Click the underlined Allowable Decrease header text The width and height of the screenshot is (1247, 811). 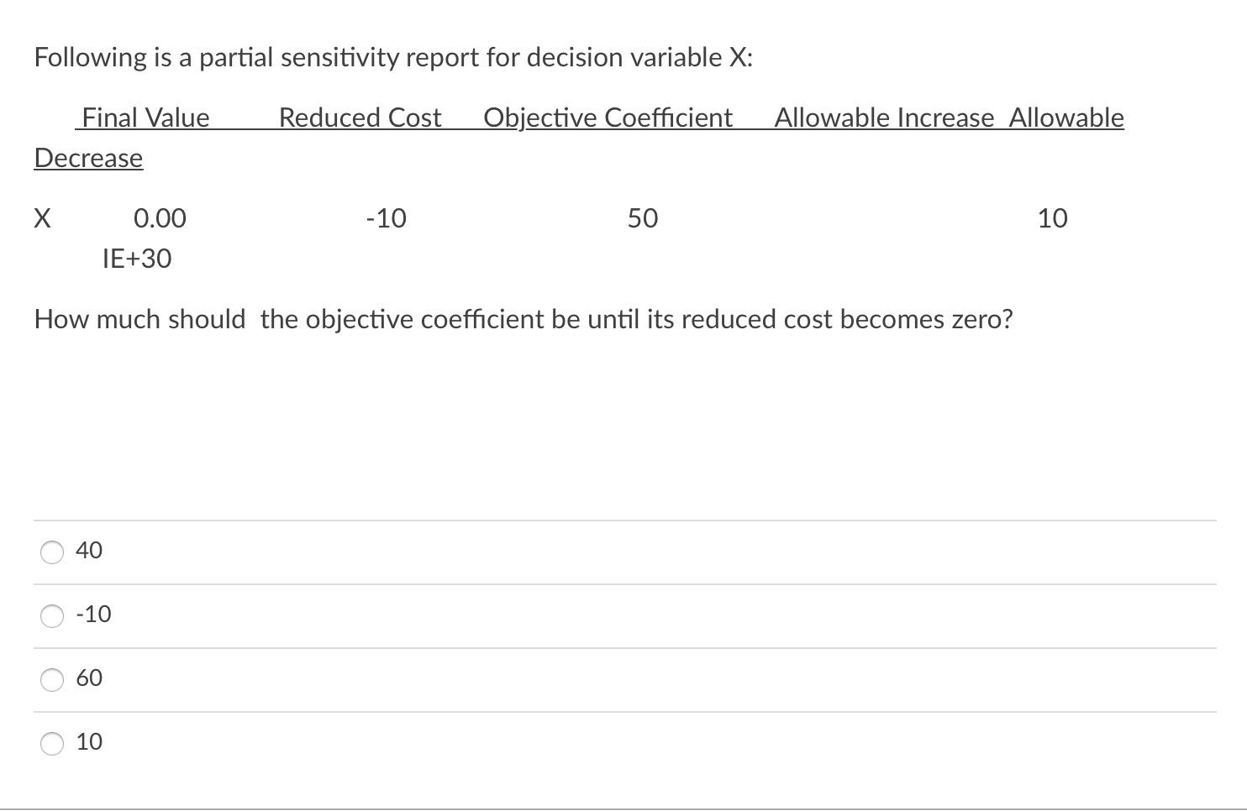coord(87,158)
